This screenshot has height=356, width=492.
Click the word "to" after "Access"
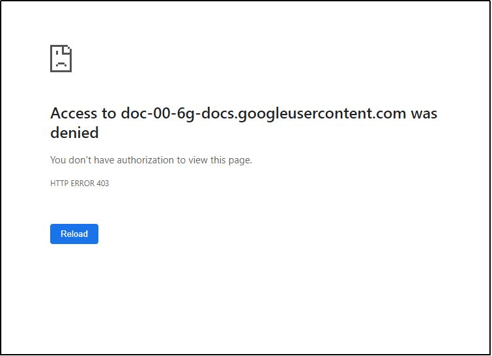click(x=109, y=113)
